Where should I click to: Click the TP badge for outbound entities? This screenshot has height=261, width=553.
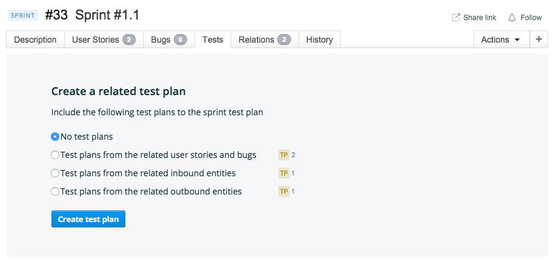coord(284,191)
